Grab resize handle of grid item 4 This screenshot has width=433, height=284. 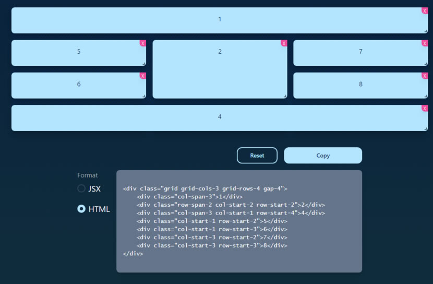coord(426,128)
